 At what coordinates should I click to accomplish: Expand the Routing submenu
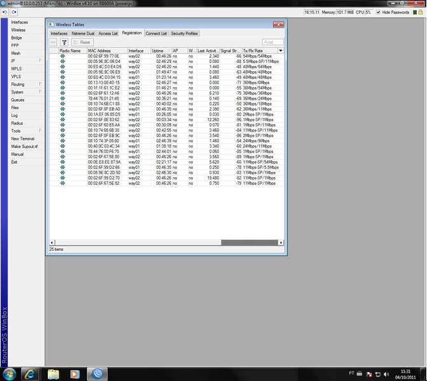click(40, 84)
